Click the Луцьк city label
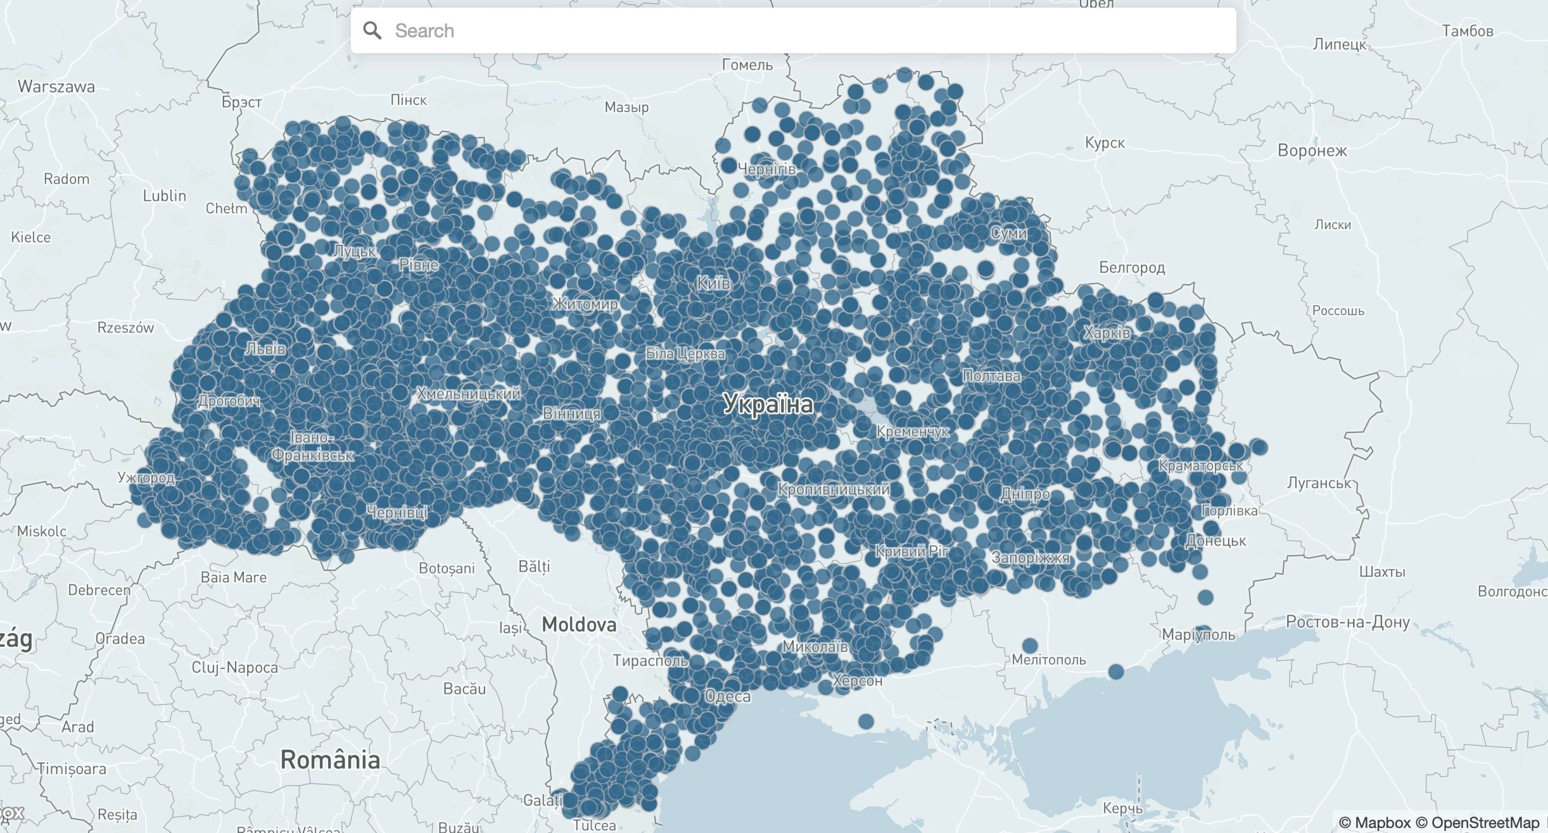 (355, 251)
